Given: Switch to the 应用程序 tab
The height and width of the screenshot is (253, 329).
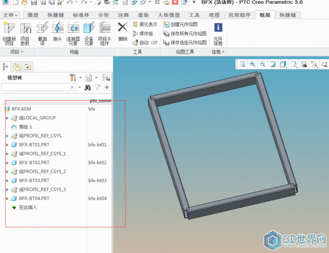Looking at the screenshot, I should click(239, 15).
